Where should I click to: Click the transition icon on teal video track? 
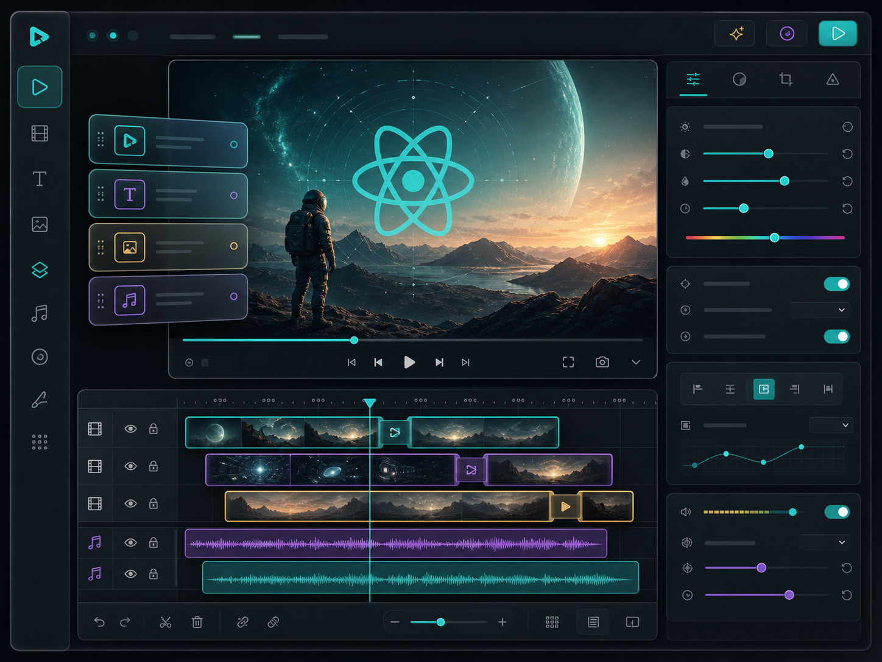(394, 432)
